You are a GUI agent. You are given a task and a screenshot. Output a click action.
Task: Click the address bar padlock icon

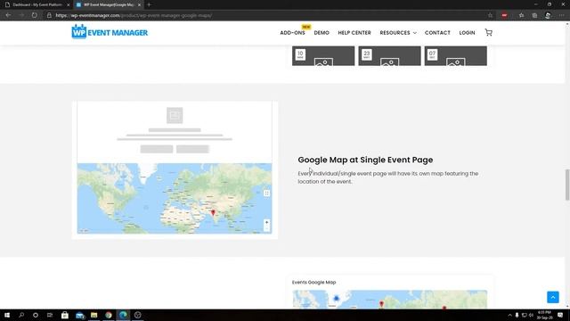[49, 15]
